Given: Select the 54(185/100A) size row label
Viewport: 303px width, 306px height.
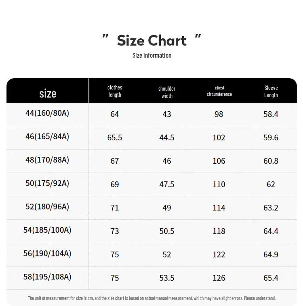Looking at the screenshot, I should 47,230.
